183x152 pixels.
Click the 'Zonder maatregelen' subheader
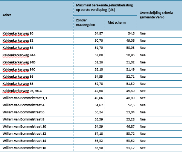pyautogui.click(x=85, y=23)
